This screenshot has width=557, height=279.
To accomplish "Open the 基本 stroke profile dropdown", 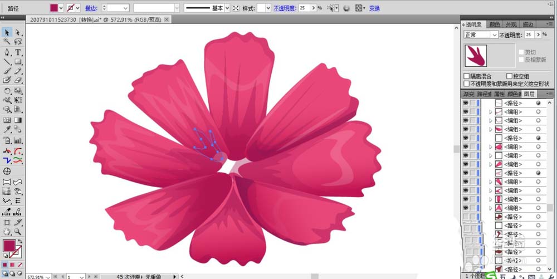I will coord(227,8).
